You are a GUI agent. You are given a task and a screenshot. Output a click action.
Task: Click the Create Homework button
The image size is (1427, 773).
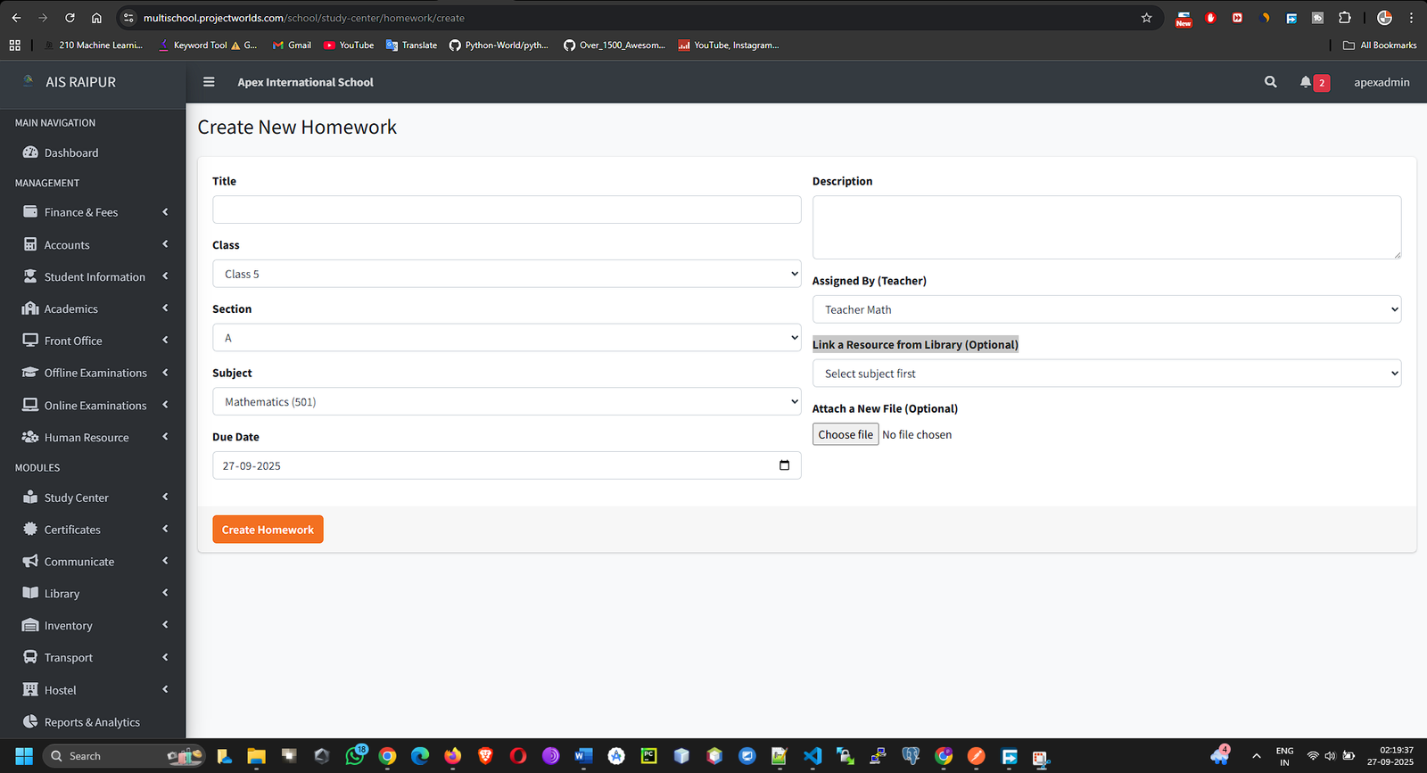[x=268, y=530]
